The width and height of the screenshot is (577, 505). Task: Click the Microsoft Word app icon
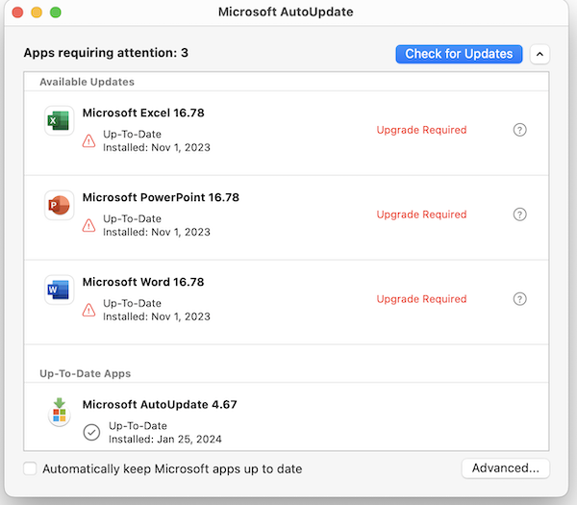click(59, 290)
